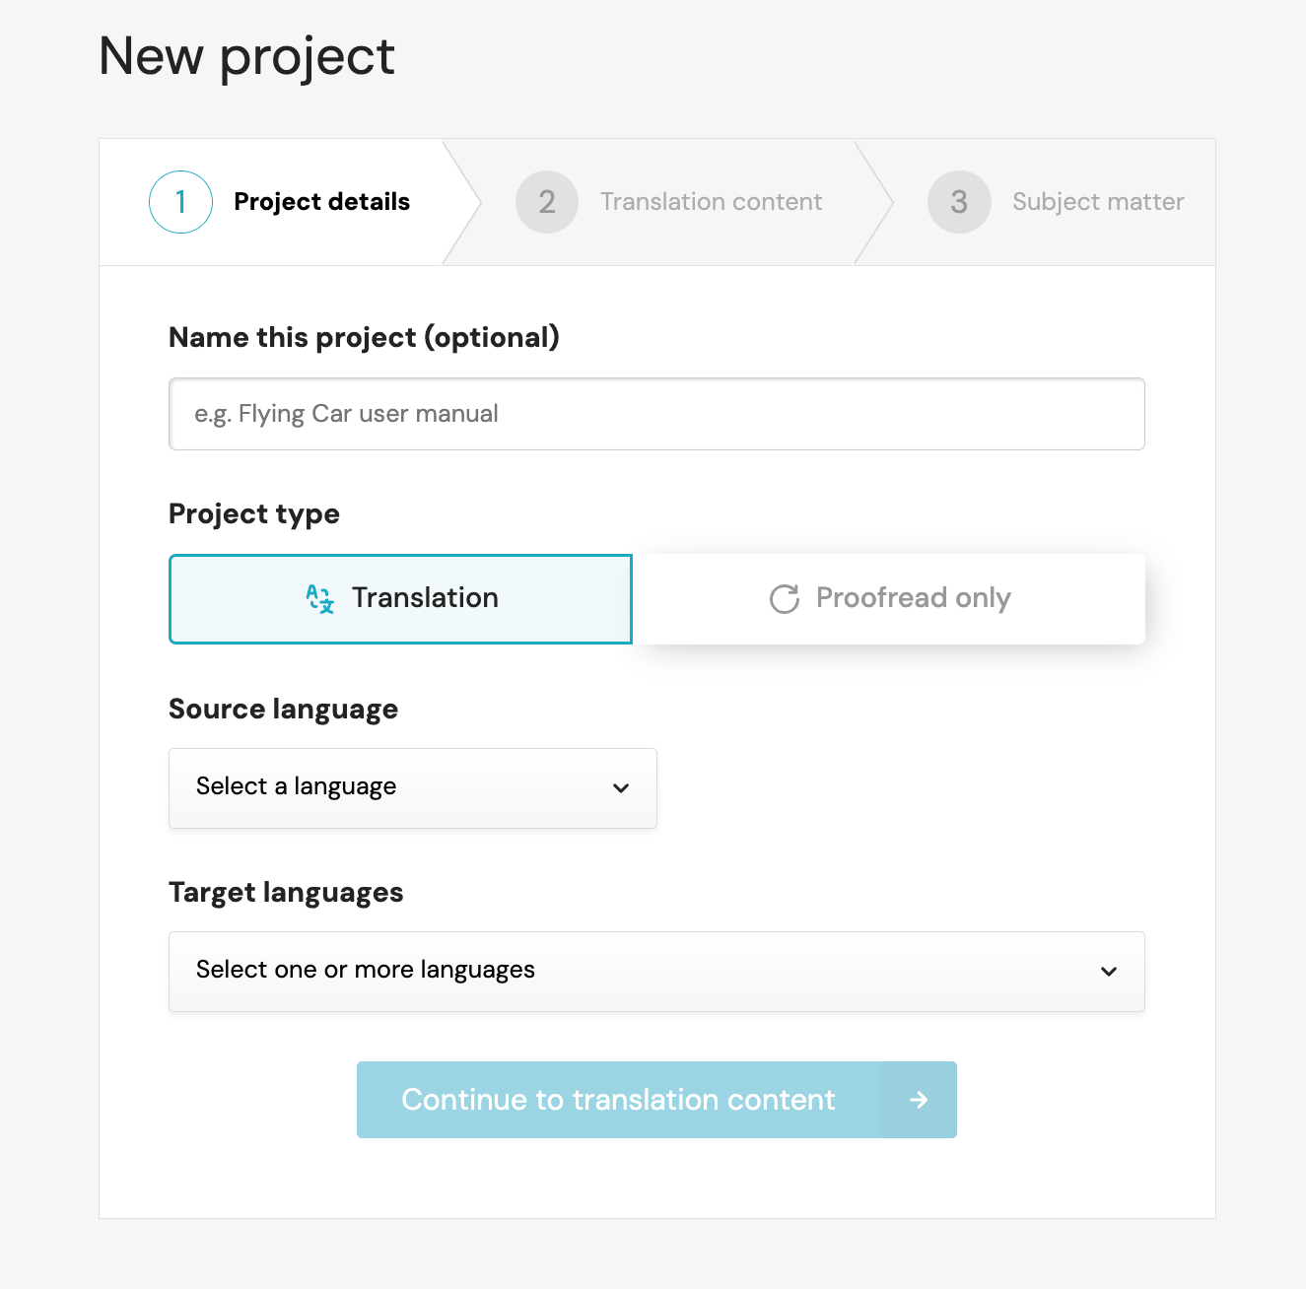Click the step 2 numbered circle
This screenshot has height=1289, width=1306.
pyautogui.click(x=547, y=201)
